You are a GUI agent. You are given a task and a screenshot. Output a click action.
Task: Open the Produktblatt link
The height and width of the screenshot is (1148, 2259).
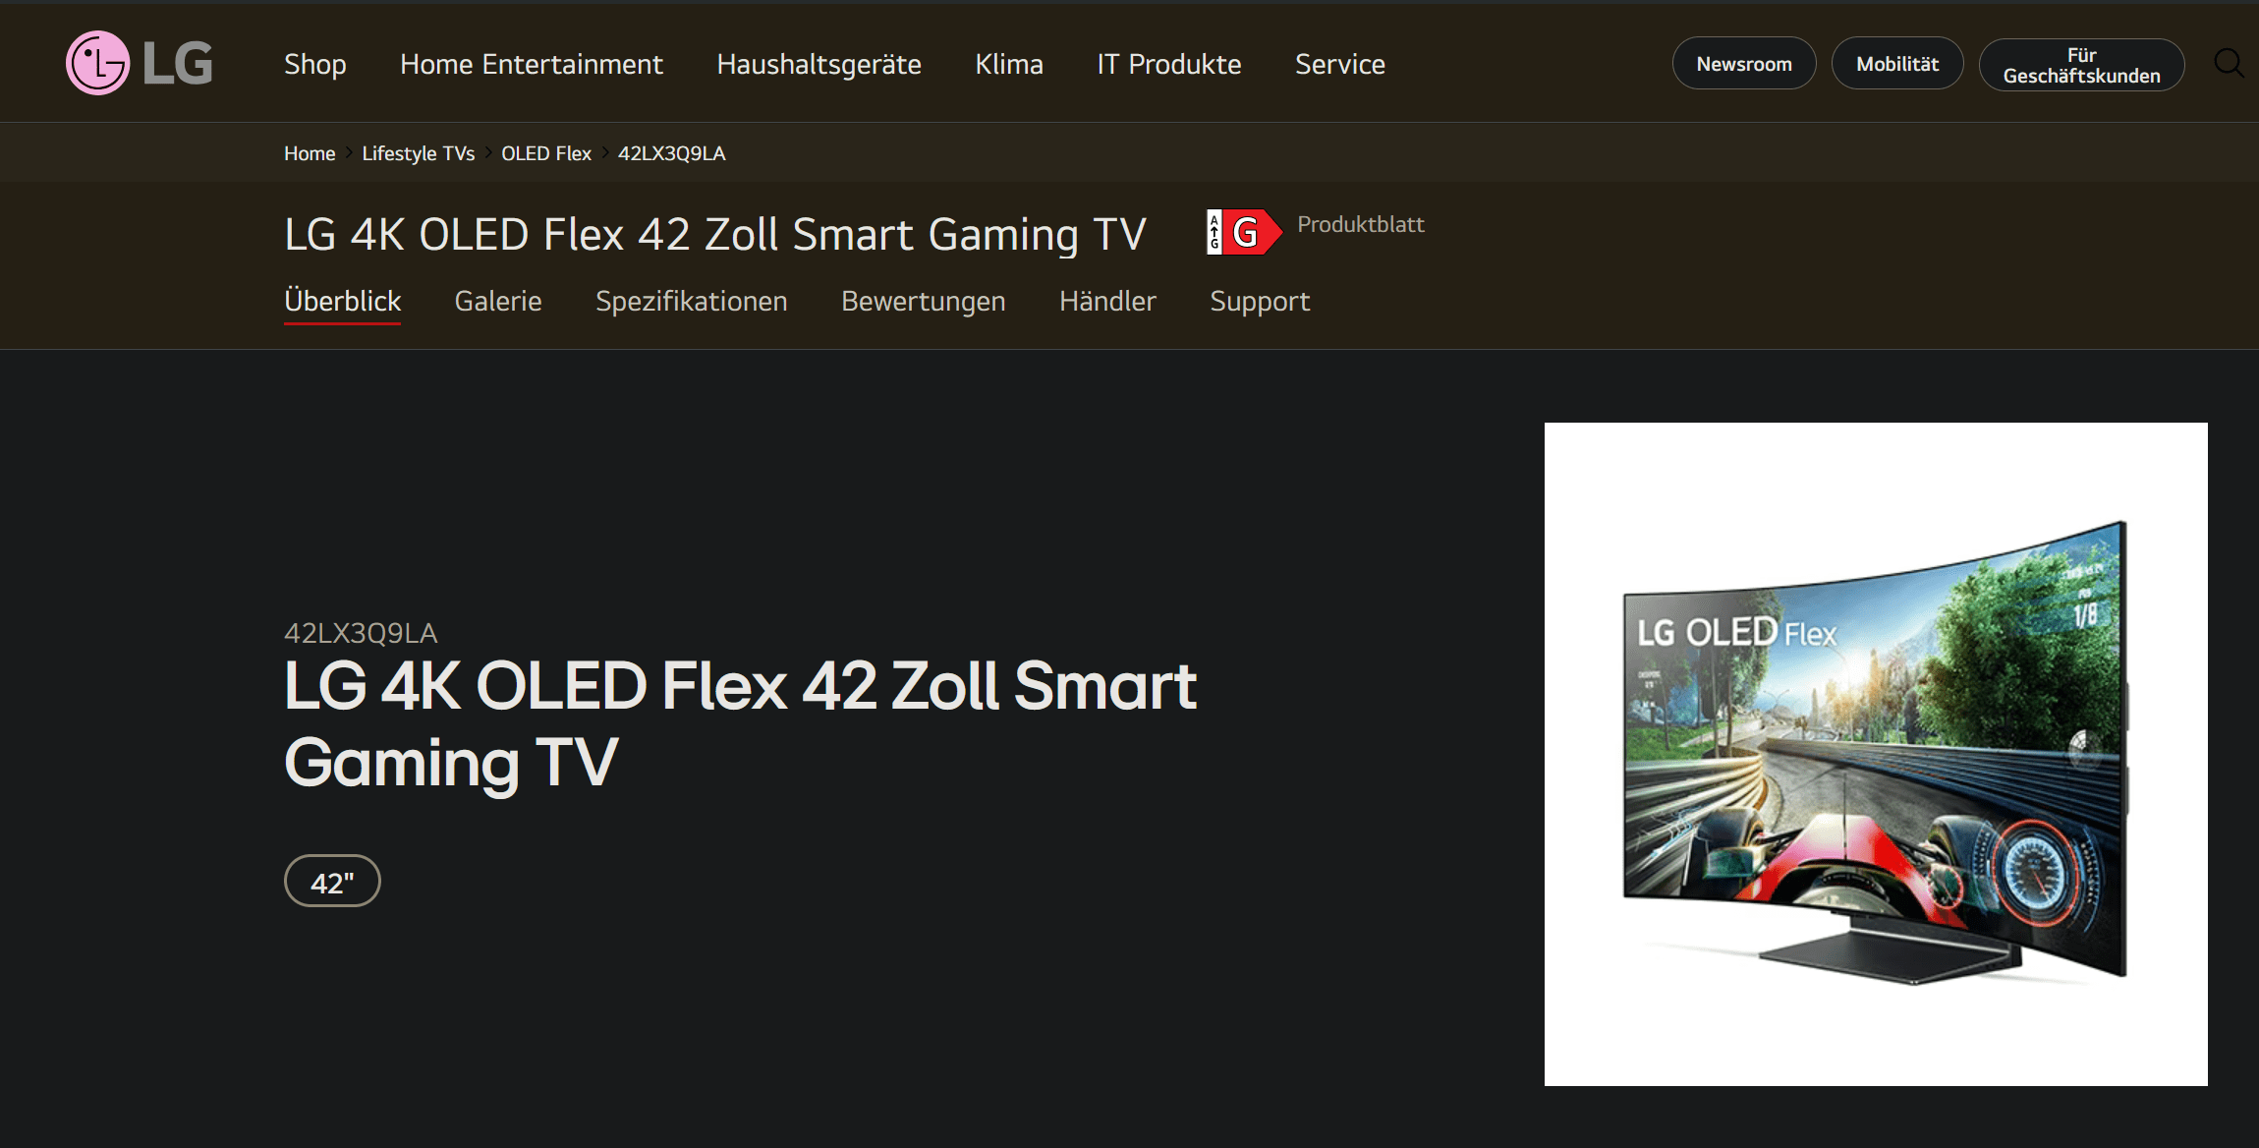point(1361,224)
